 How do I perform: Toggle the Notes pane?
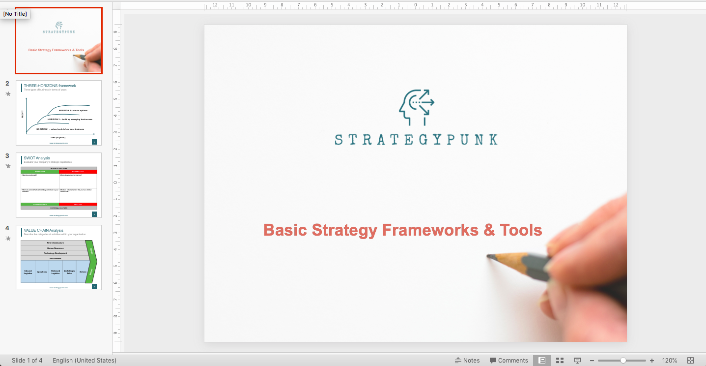coord(467,361)
